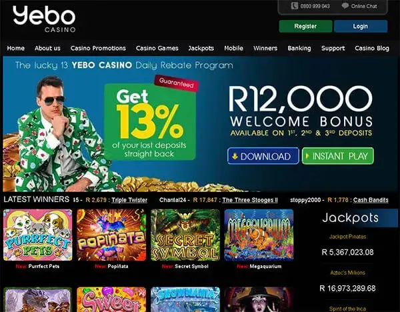Click the Yebo Casino logo

point(44,19)
